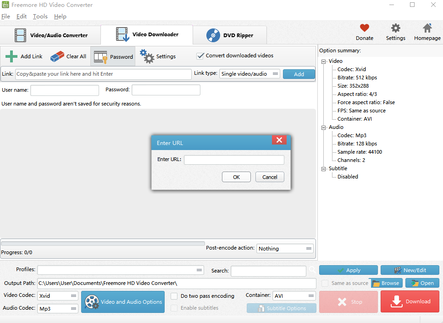Switch to Video/Audio Converter tab

tap(50, 35)
